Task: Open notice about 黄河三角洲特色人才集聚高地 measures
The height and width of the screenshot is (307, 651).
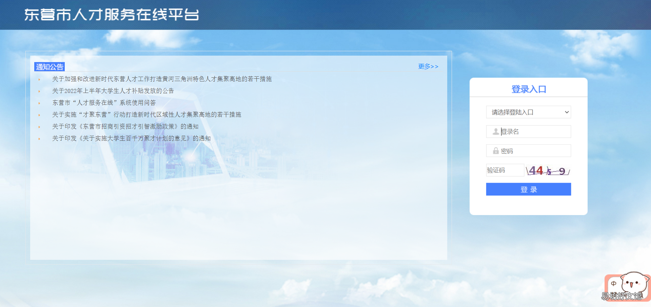Action: (x=162, y=79)
